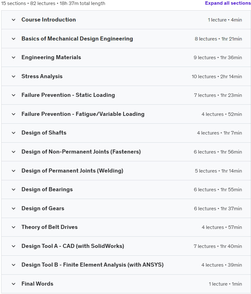The image size is (251, 294).
Task: Expand Design of Gears chevron
Action: [13, 208]
